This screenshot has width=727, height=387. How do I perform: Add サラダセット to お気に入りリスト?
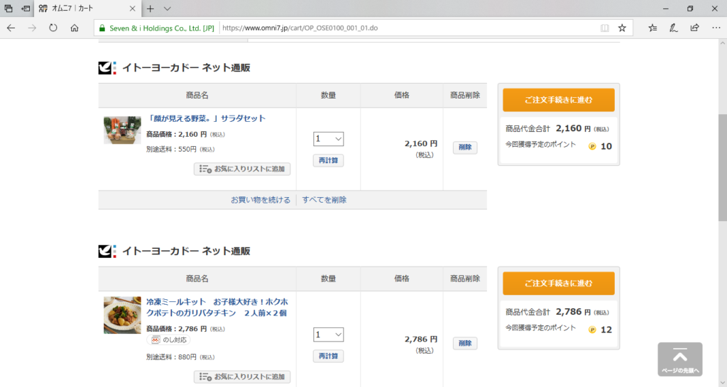click(x=242, y=169)
